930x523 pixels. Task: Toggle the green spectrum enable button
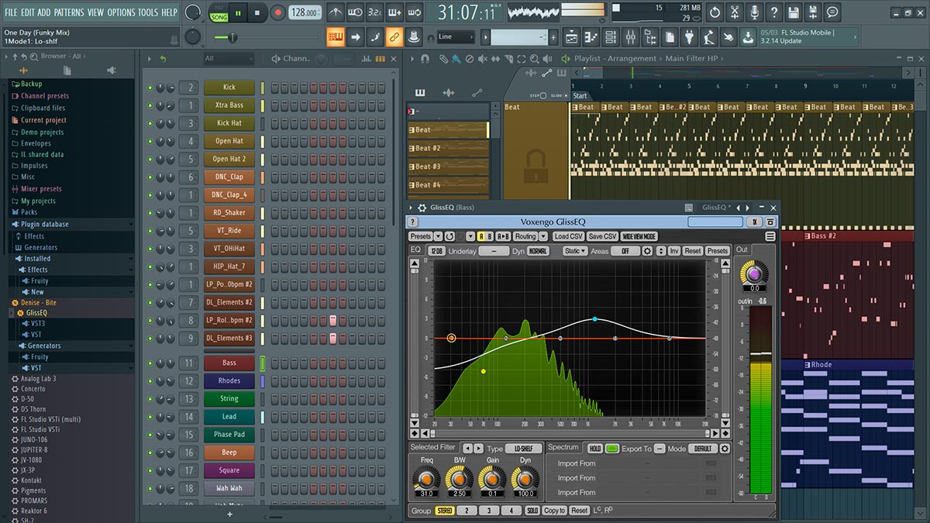click(612, 449)
